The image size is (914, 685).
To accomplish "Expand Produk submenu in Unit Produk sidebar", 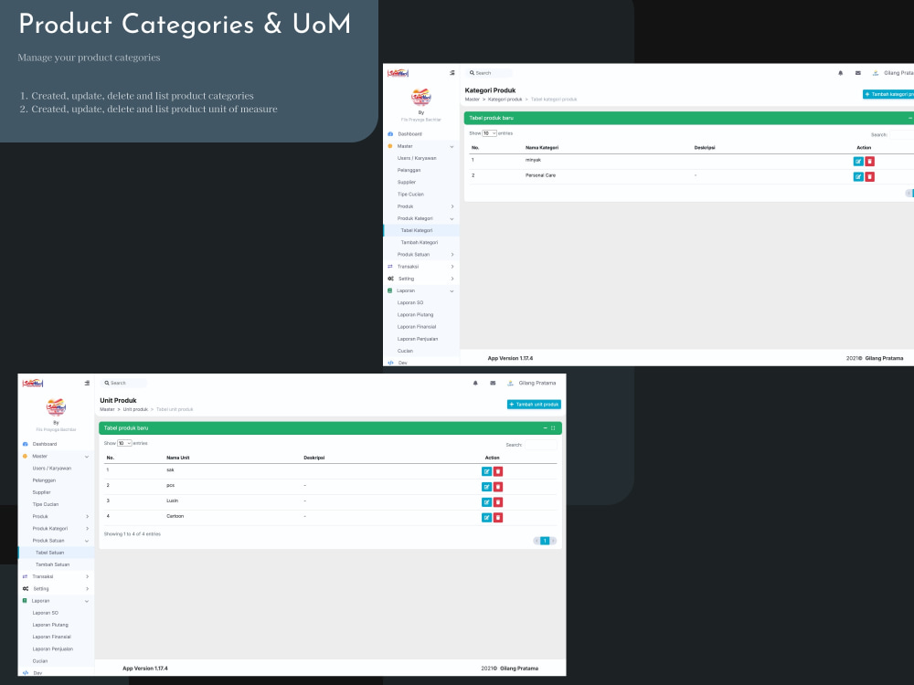I will [x=56, y=516].
